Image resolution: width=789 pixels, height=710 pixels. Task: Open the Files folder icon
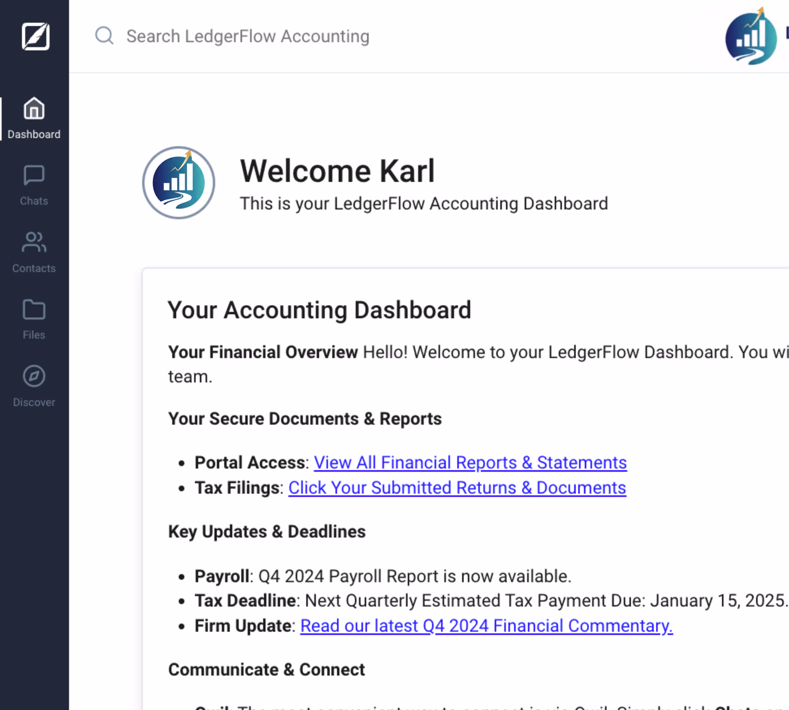click(x=34, y=310)
